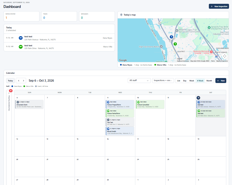The width and height of the screenshot is (232, 185).
Task: Click the MV avatar in the Today list
Action: (x=21, y=47)
